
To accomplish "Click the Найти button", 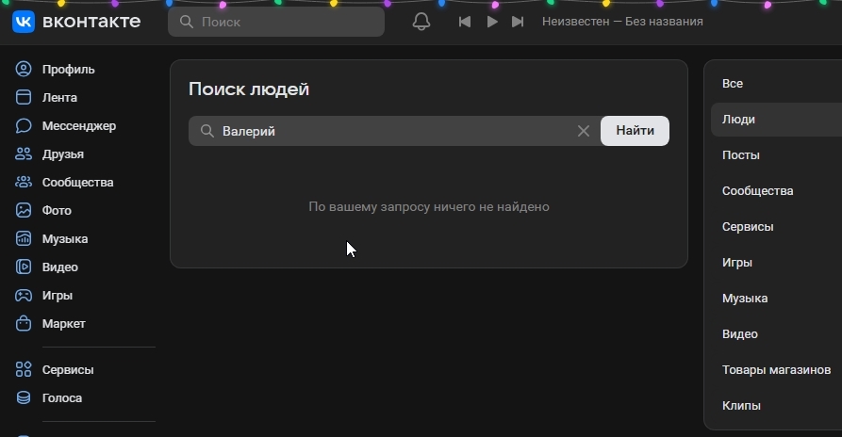I will (635, 132).
